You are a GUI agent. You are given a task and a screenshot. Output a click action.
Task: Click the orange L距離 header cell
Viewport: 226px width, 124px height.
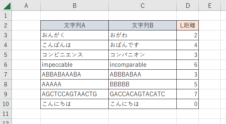[x=188, y=26]
